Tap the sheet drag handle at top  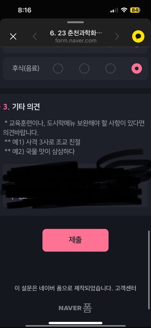(x=75, y=22)
